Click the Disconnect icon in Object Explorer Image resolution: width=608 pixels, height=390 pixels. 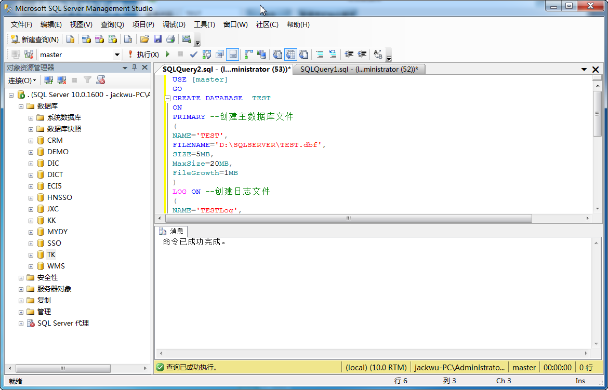pyautogui.click(x=62, y=80)
